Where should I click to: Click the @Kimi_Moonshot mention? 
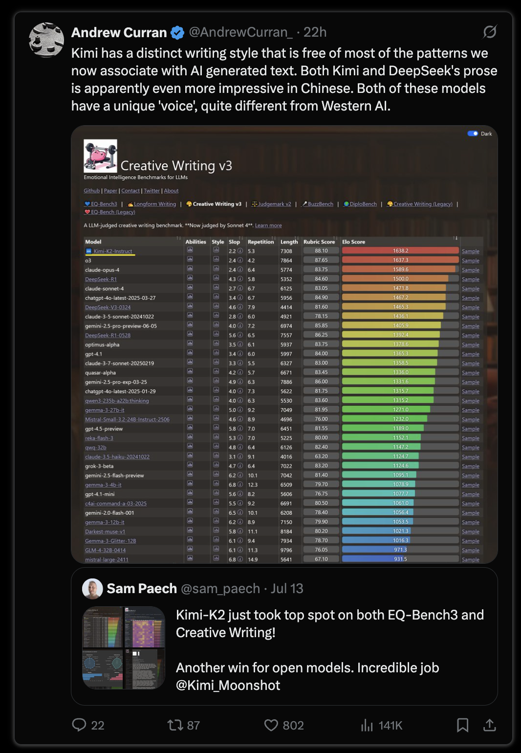tap(228, 685)
